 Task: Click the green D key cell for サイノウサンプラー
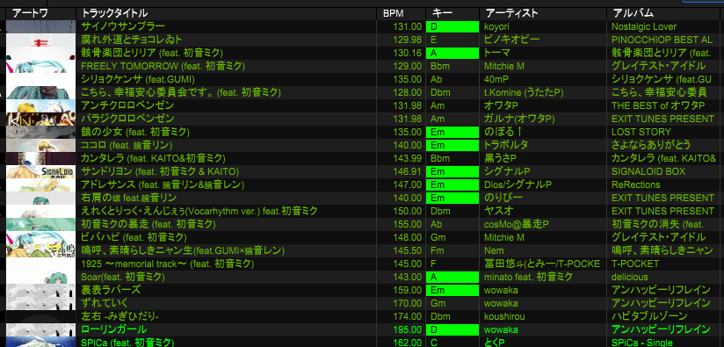tap(452, 26)
